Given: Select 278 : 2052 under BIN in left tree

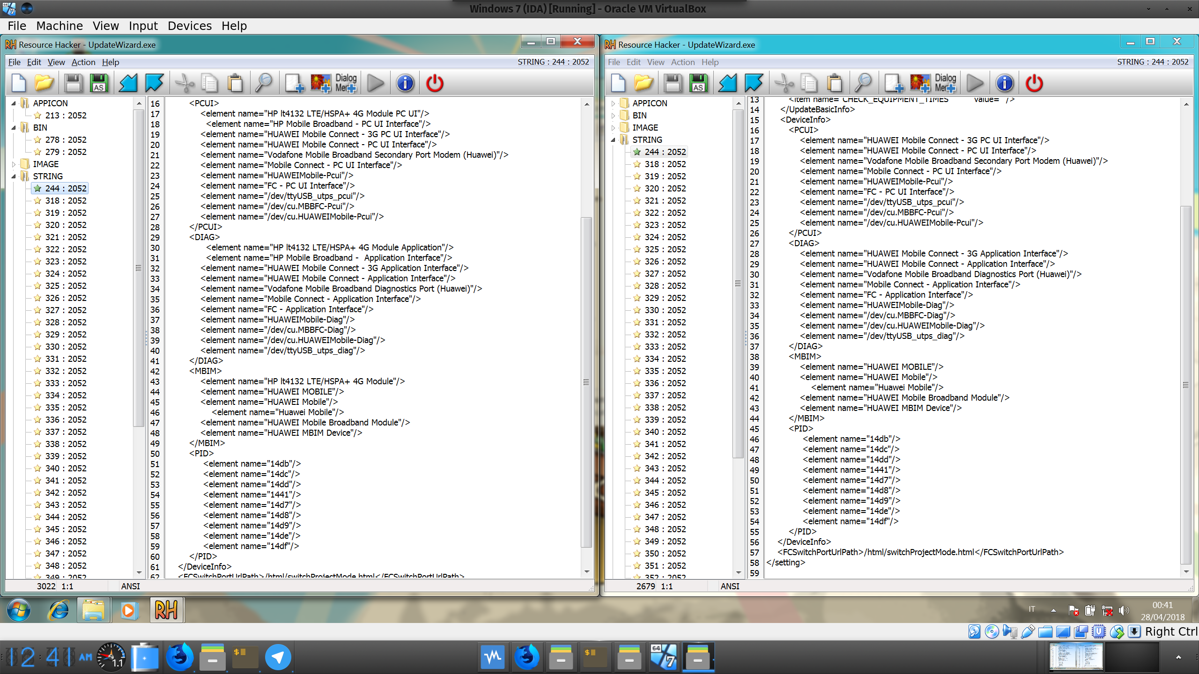Looking at the screenshot, I should 66,139.
